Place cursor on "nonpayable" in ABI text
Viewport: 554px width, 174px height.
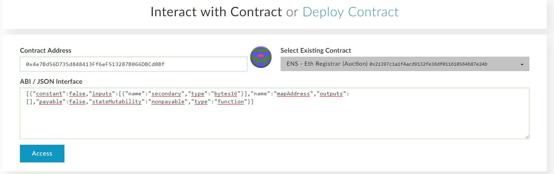168,102
